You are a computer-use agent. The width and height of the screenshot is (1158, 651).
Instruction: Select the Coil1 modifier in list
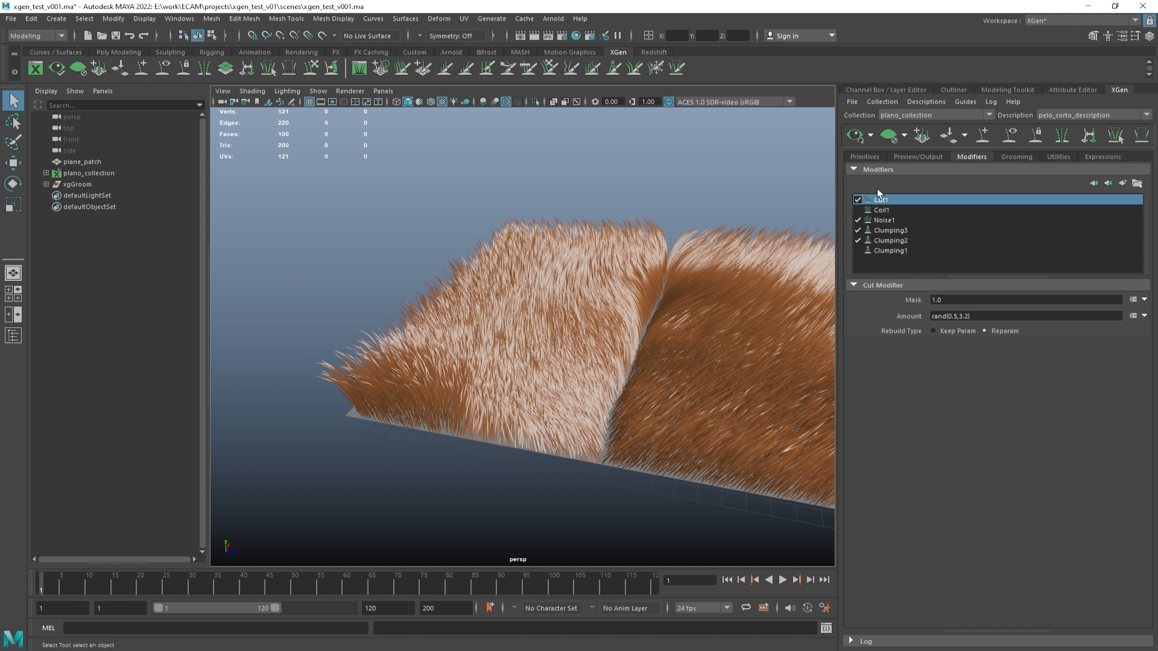pos(881,210)
